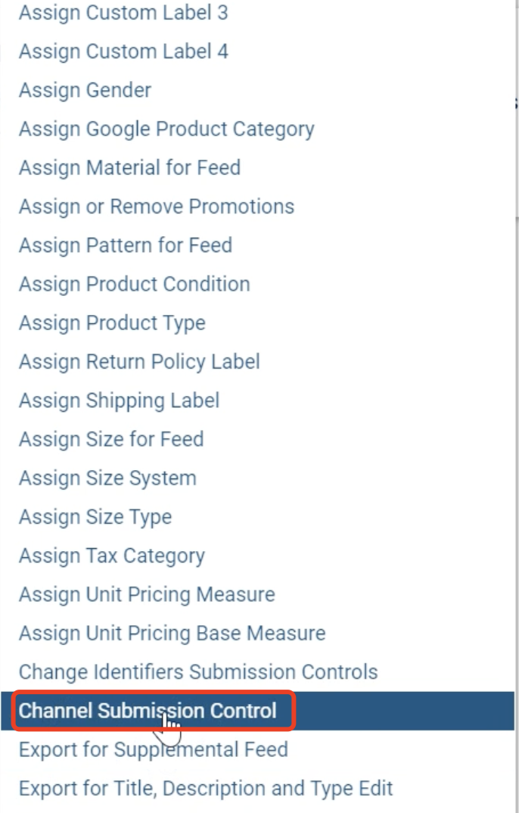Choose Assign Unit Pricing Measure

[x=147, y=594]
